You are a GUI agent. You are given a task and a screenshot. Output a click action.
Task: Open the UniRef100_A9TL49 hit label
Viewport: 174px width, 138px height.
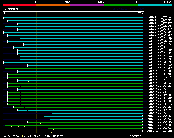coord(159,89)
